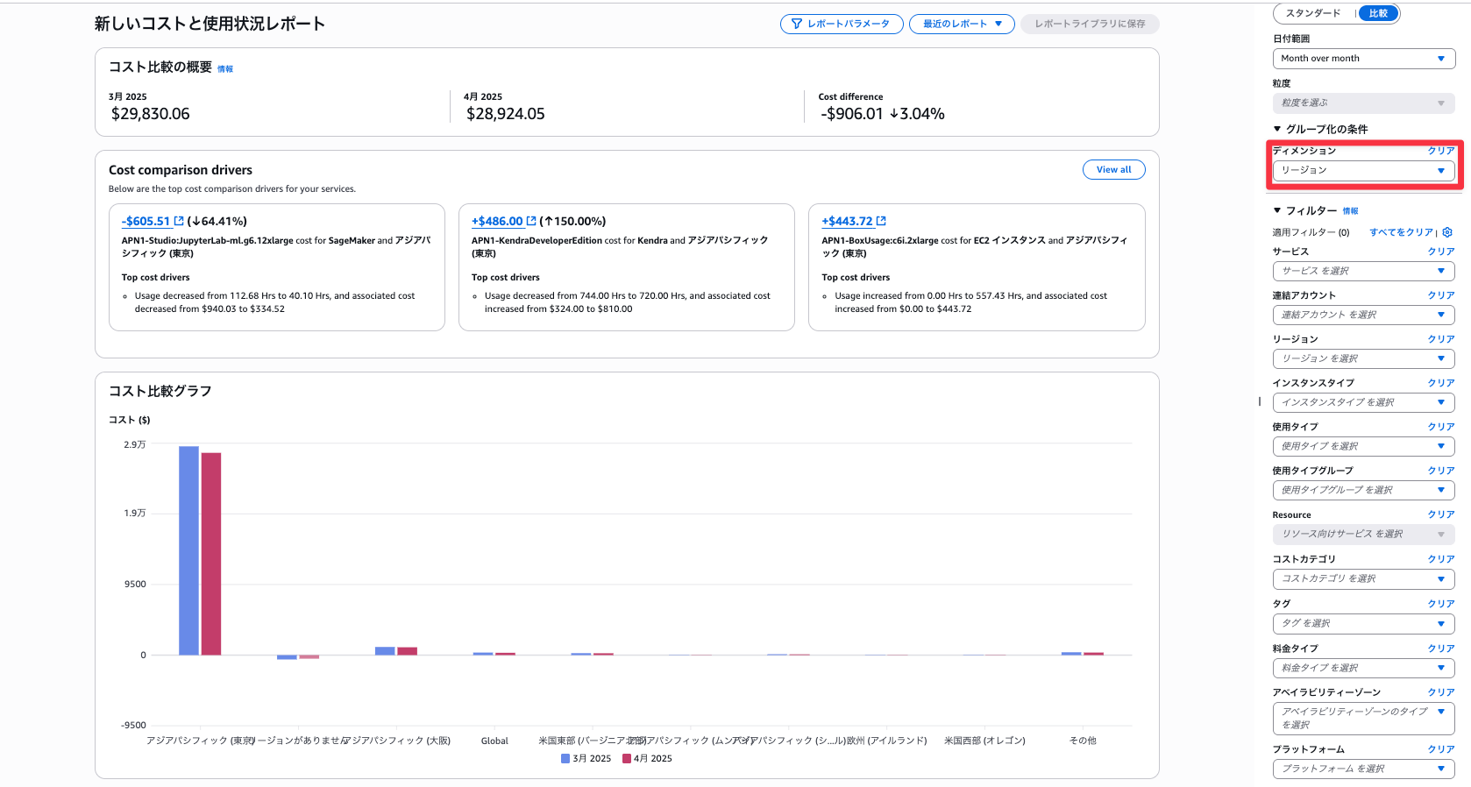The width and height of the screenshot is (1471, 787).
Task: Clear the リージョン filter
Action: pos(1440,339)
